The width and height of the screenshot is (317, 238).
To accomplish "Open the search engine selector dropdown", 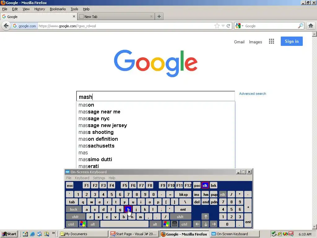I will [239, 26].
